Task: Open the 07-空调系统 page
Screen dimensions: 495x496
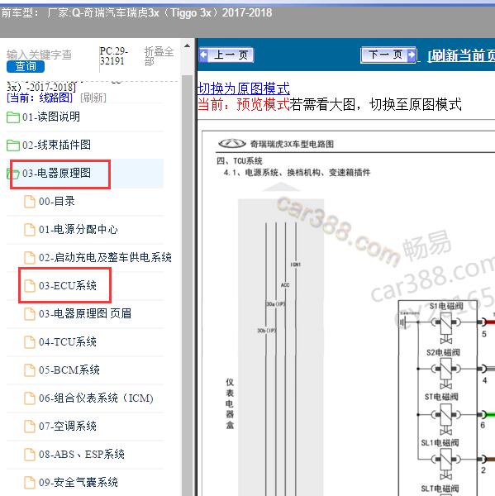Action: (68, 427)
